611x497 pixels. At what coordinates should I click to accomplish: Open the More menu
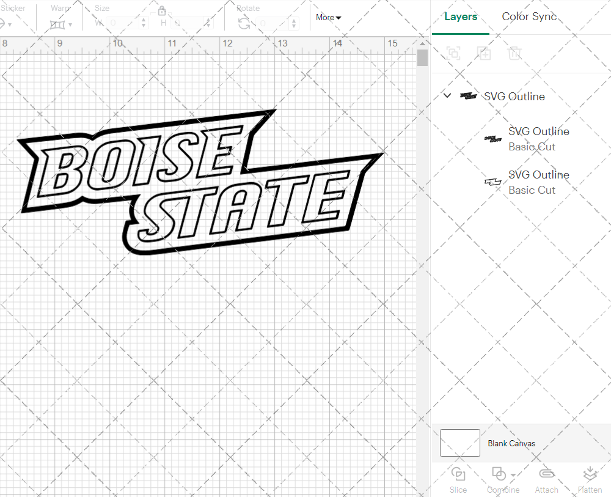(x=328, y=17)
